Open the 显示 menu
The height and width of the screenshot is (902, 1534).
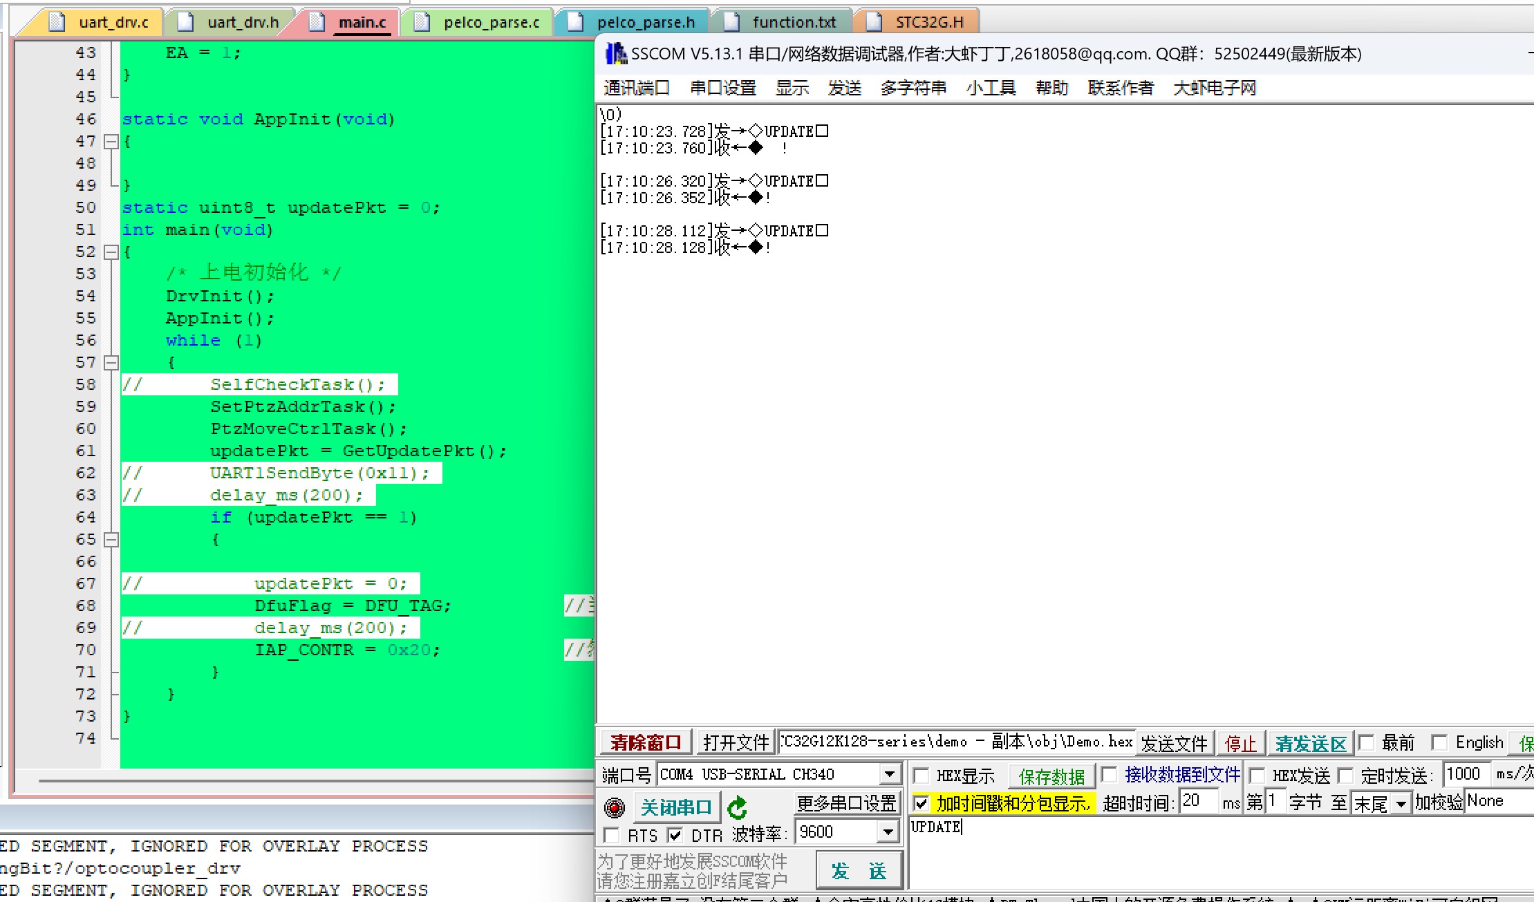click(792, 88)
